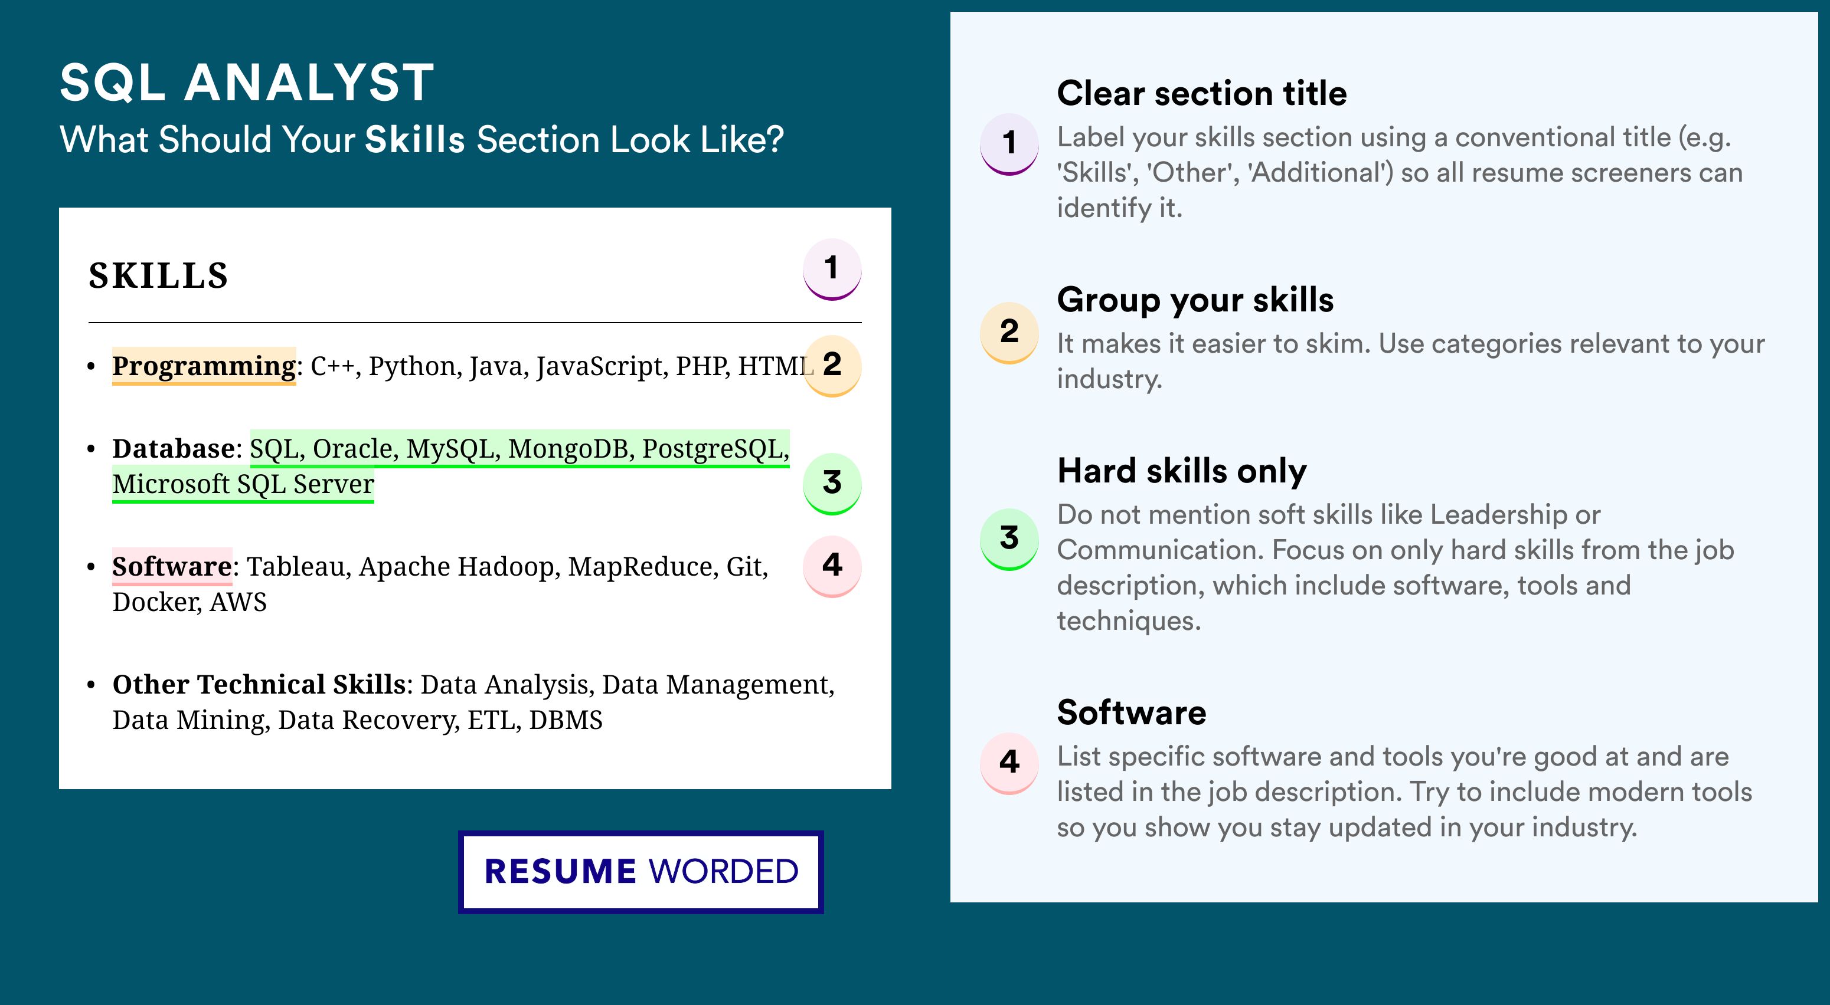Click the purple number 1 badge beside SKILLS
The height and width of the screenshot is (1005, 1830).
[x=832, y=270]
